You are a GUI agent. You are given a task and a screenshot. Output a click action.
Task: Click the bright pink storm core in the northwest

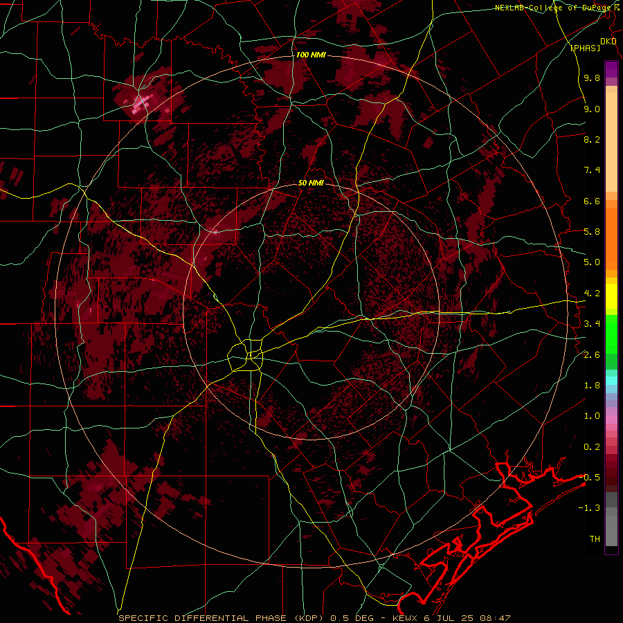(x=141, y=104)
